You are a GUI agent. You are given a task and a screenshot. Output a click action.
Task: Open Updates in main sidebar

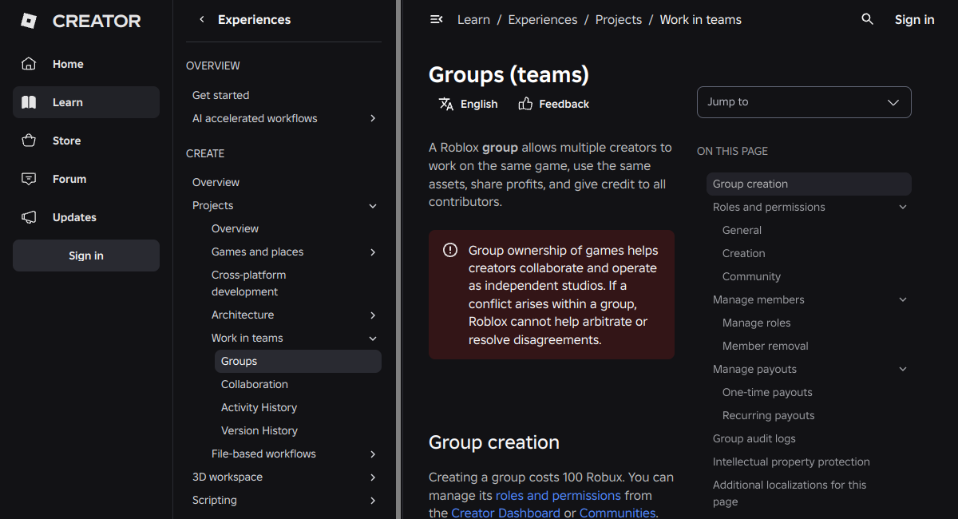(x=86, y=217)
